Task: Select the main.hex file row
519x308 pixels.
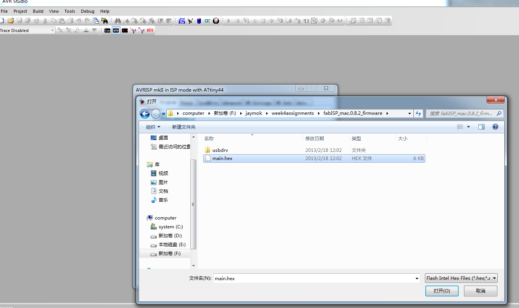Action: click(314, 158)
